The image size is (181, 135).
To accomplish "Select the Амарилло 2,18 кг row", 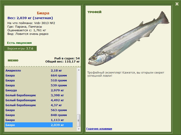I will [39, 70].
